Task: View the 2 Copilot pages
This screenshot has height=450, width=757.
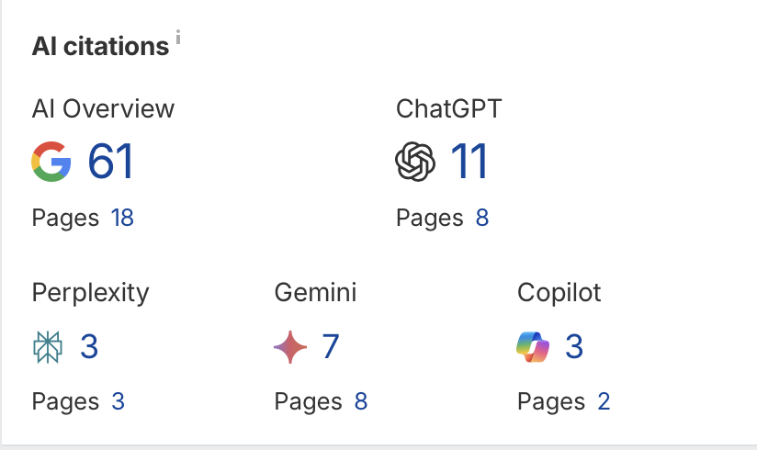Action: click(603, 401)
